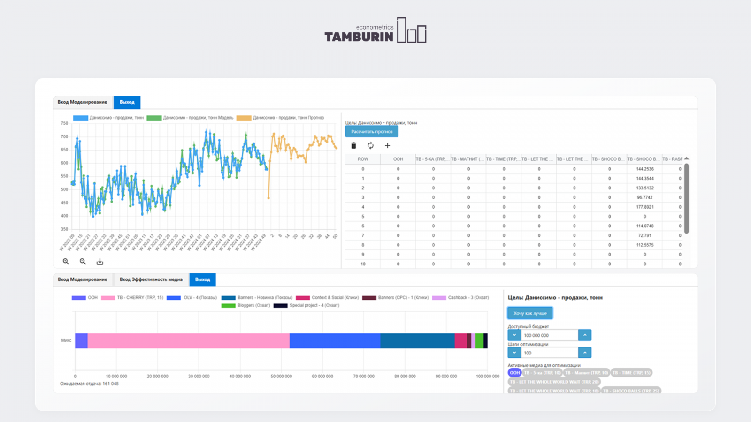
Task: Click the Tamburin bar-chart logo icon
Action: (412, 30)
